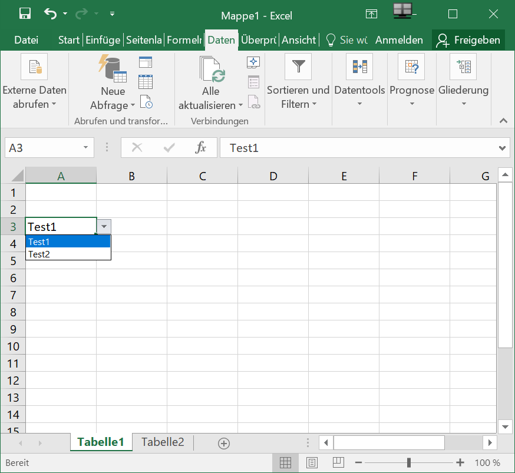The width and height of the screenshot is (515, 473).
Task: Select the Daten ribbon tab
Action: point(222,40)
